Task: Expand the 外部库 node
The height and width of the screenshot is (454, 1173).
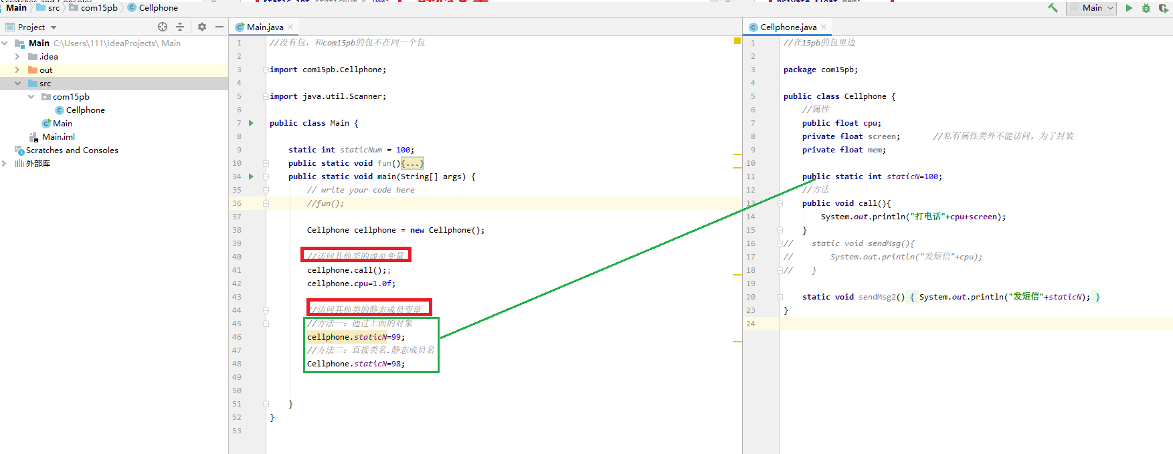Action: tap(5, 164)
